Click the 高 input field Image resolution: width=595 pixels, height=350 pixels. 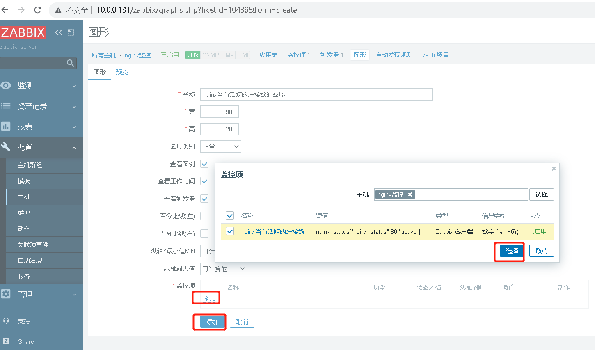[x=220, y=129]
